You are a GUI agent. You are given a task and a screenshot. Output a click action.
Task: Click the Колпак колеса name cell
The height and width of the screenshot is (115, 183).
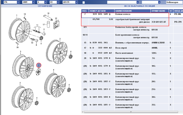123,14
